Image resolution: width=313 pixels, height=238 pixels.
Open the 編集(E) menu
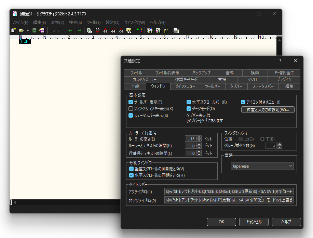40,22
